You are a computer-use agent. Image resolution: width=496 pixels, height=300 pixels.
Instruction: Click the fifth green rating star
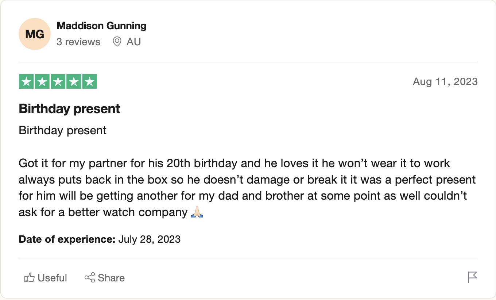89,81
